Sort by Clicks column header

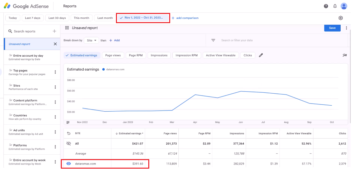[x=343, y=133]
